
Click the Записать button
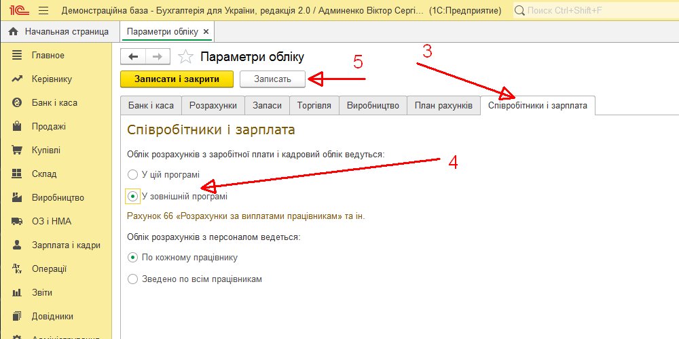(272, 79)
